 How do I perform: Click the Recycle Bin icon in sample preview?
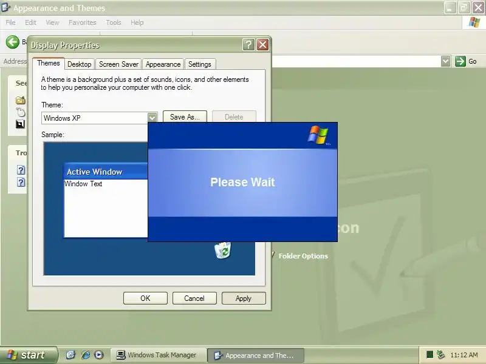click(x=222, y=250)
